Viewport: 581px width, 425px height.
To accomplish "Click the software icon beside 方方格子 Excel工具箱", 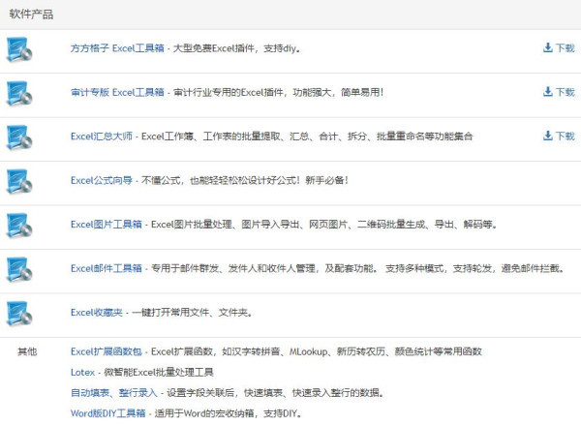I will click(19, 49).
